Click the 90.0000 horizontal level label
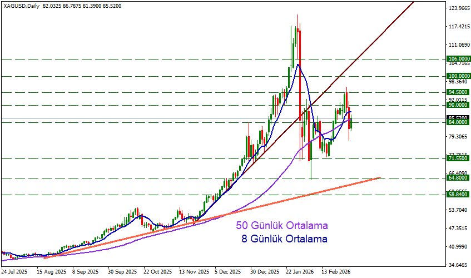The width and height of the screenshot is (471, 278). pyautogui.click(x=459, y=105)
